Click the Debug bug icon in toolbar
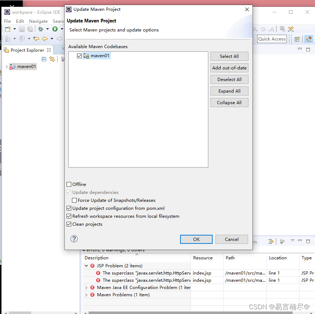The height and width of the screenshot is (314, 315). coord(41,29)
